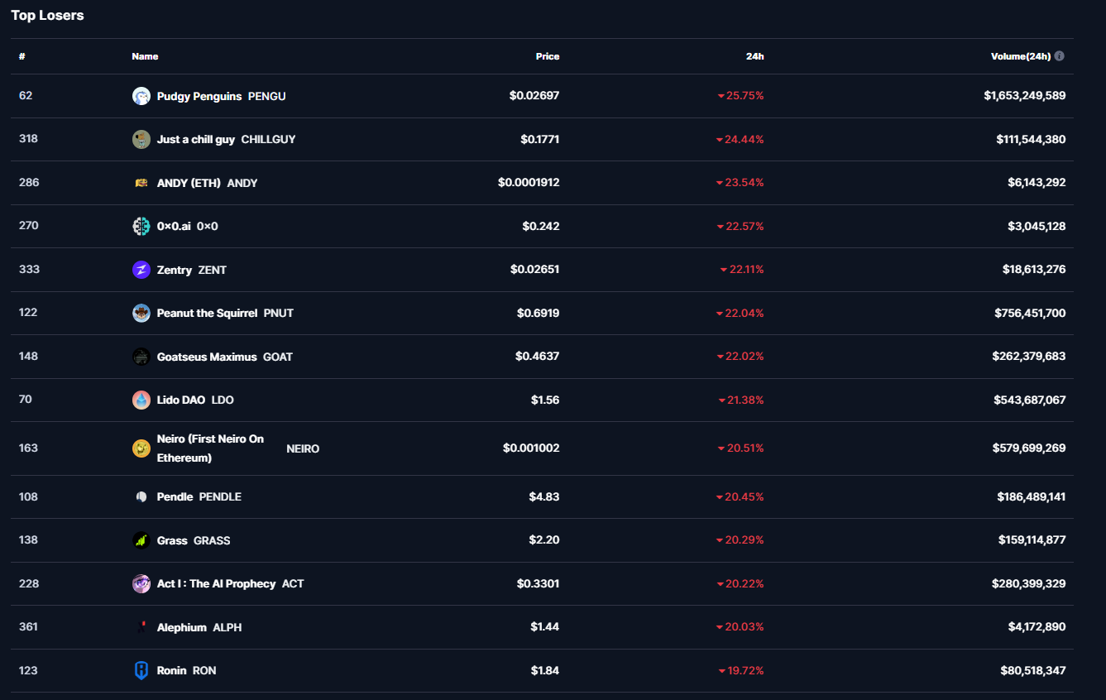Viewport: 1106px width, 700px height.
Task: Sort table by 24h column header
Action: click(x=754, y=56)
